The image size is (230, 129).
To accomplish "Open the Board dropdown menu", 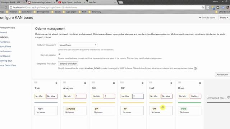I will tap(224, 18).
